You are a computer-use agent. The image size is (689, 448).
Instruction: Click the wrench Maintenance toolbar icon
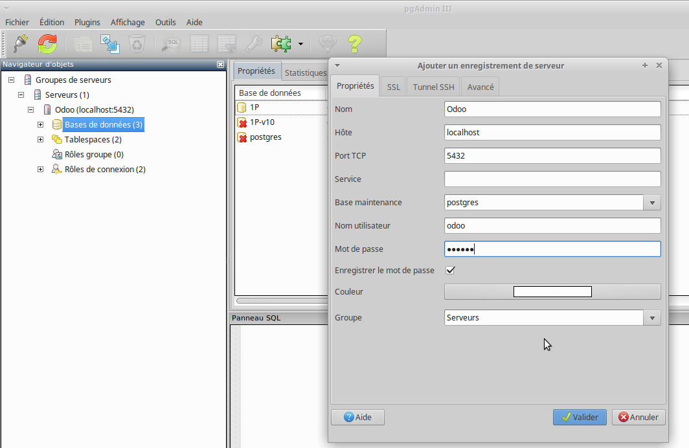pos(254,44)
